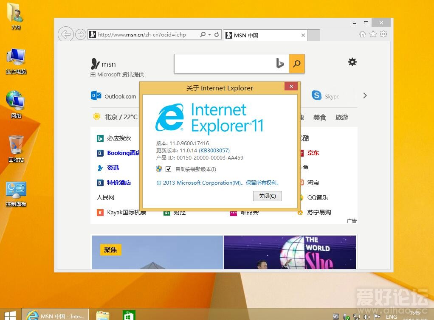Click the 关闭(C) button
The width and height of the screenshot is (434, 320).
click(268, 196)
